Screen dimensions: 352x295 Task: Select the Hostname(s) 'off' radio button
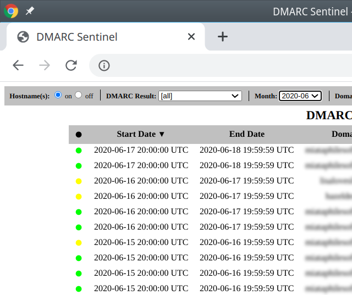79,95
